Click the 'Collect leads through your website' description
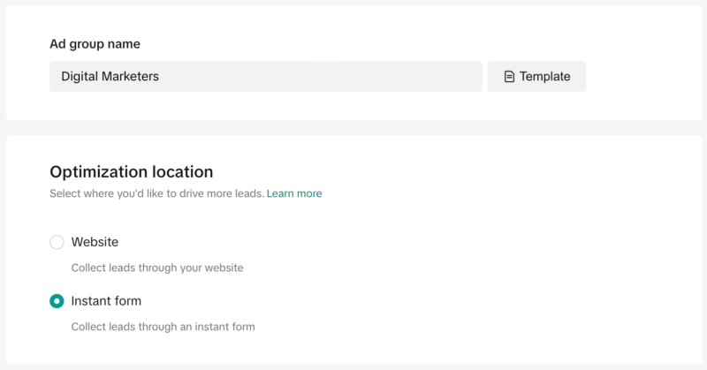Image resolution: width=707 pixels, height=370 pixels. (x=156, y=268)
